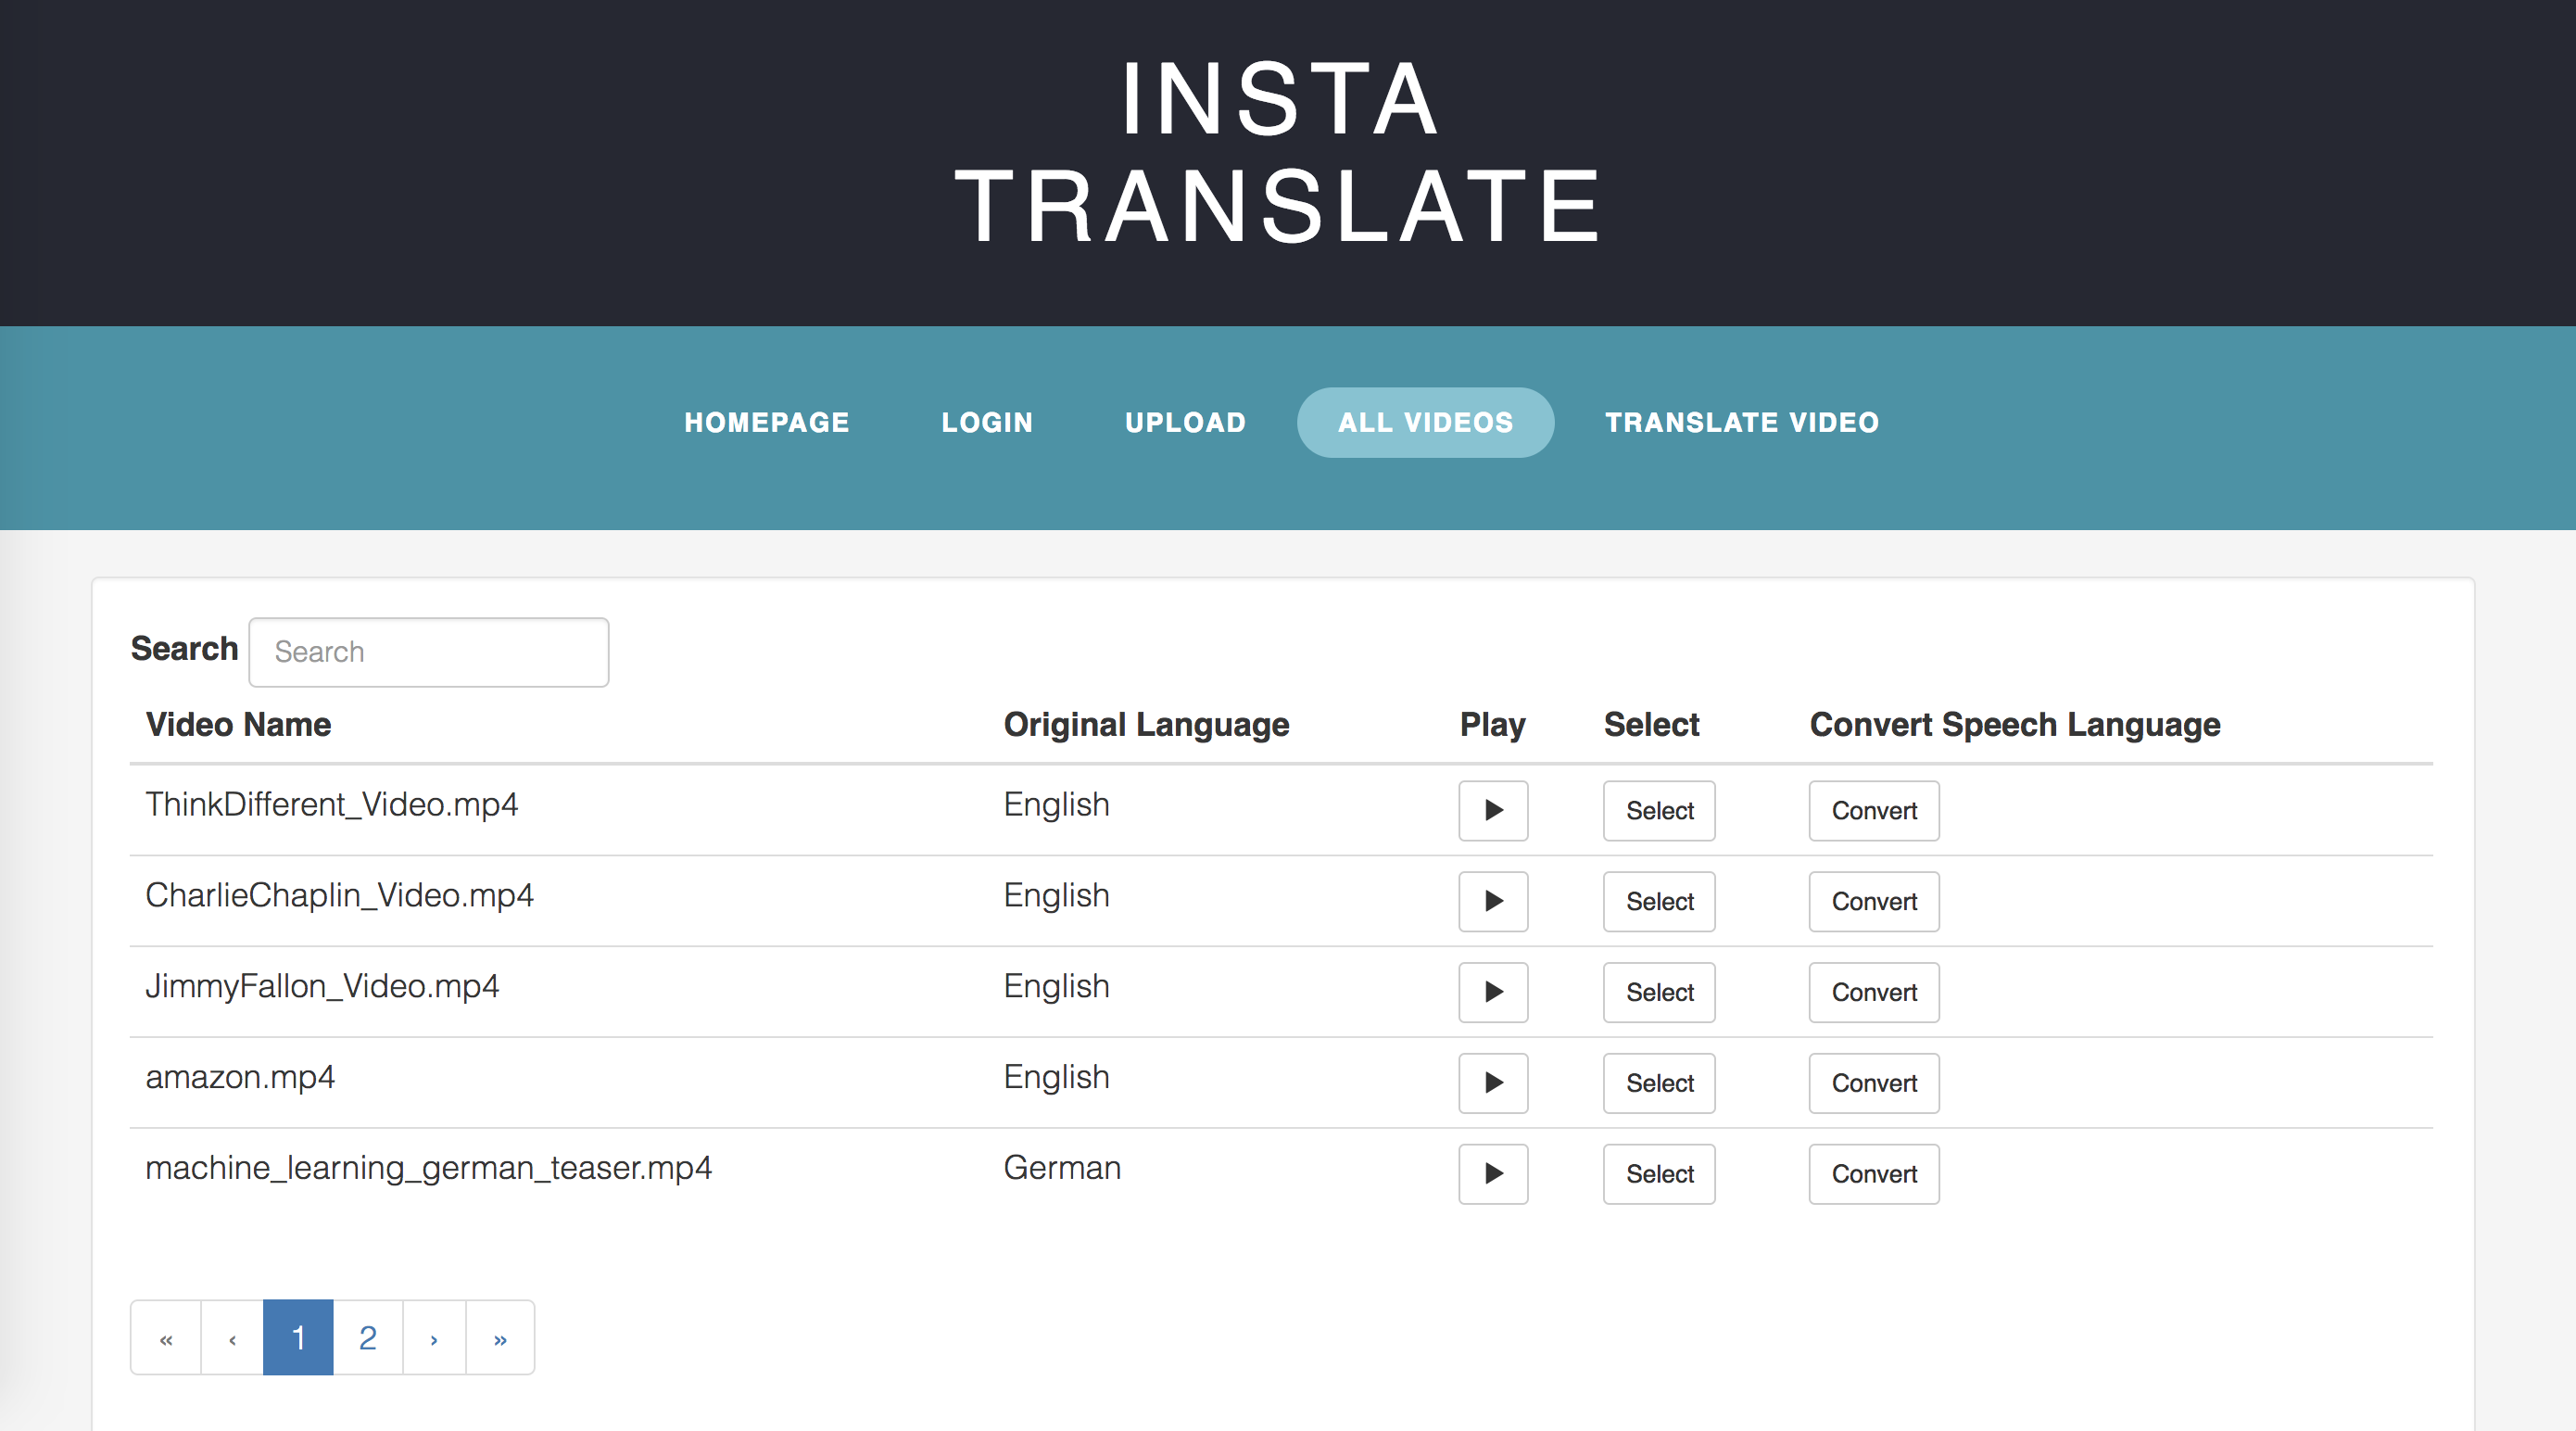Go to page 2 of videos
Screen dimensions: 2576x1431
(x=367, y=1338)
